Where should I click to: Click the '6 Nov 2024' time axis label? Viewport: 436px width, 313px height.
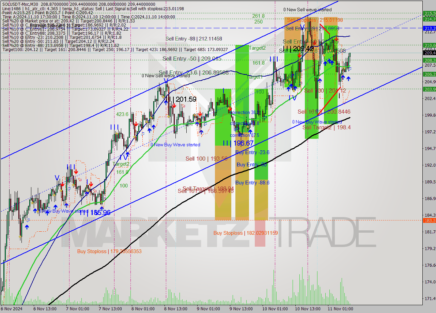[12, 309]
